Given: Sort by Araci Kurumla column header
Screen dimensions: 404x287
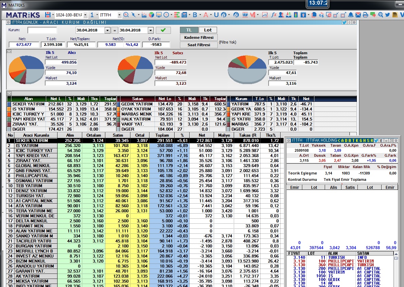Looking at the screenshot, I should [x=36, y=135].
